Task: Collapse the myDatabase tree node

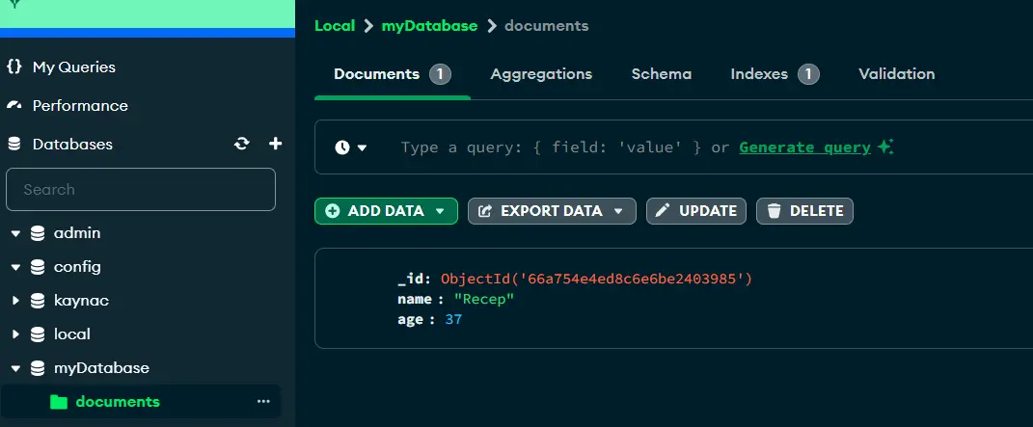Action: pyautogui.click(x=15, y=368)
